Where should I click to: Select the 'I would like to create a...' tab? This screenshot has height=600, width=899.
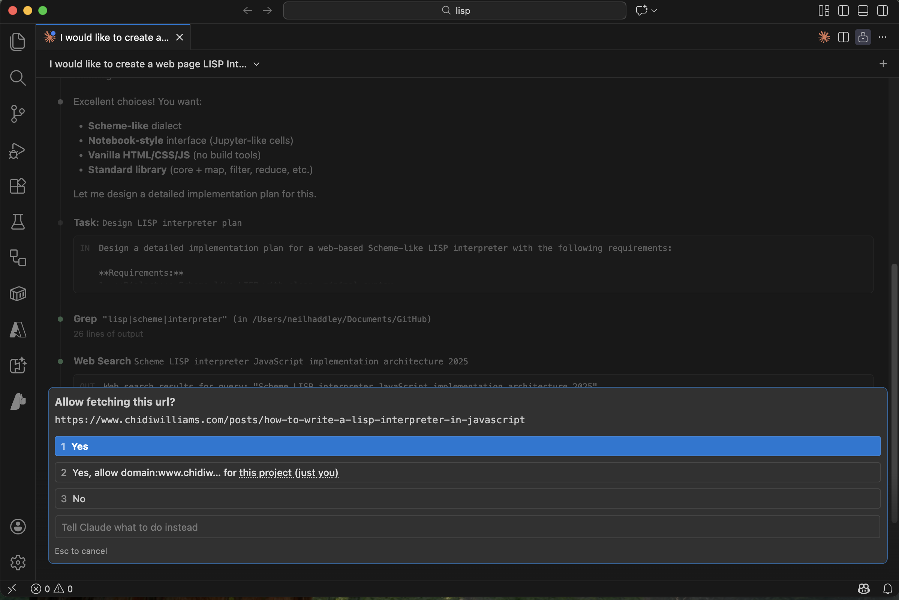click(114, 37)
